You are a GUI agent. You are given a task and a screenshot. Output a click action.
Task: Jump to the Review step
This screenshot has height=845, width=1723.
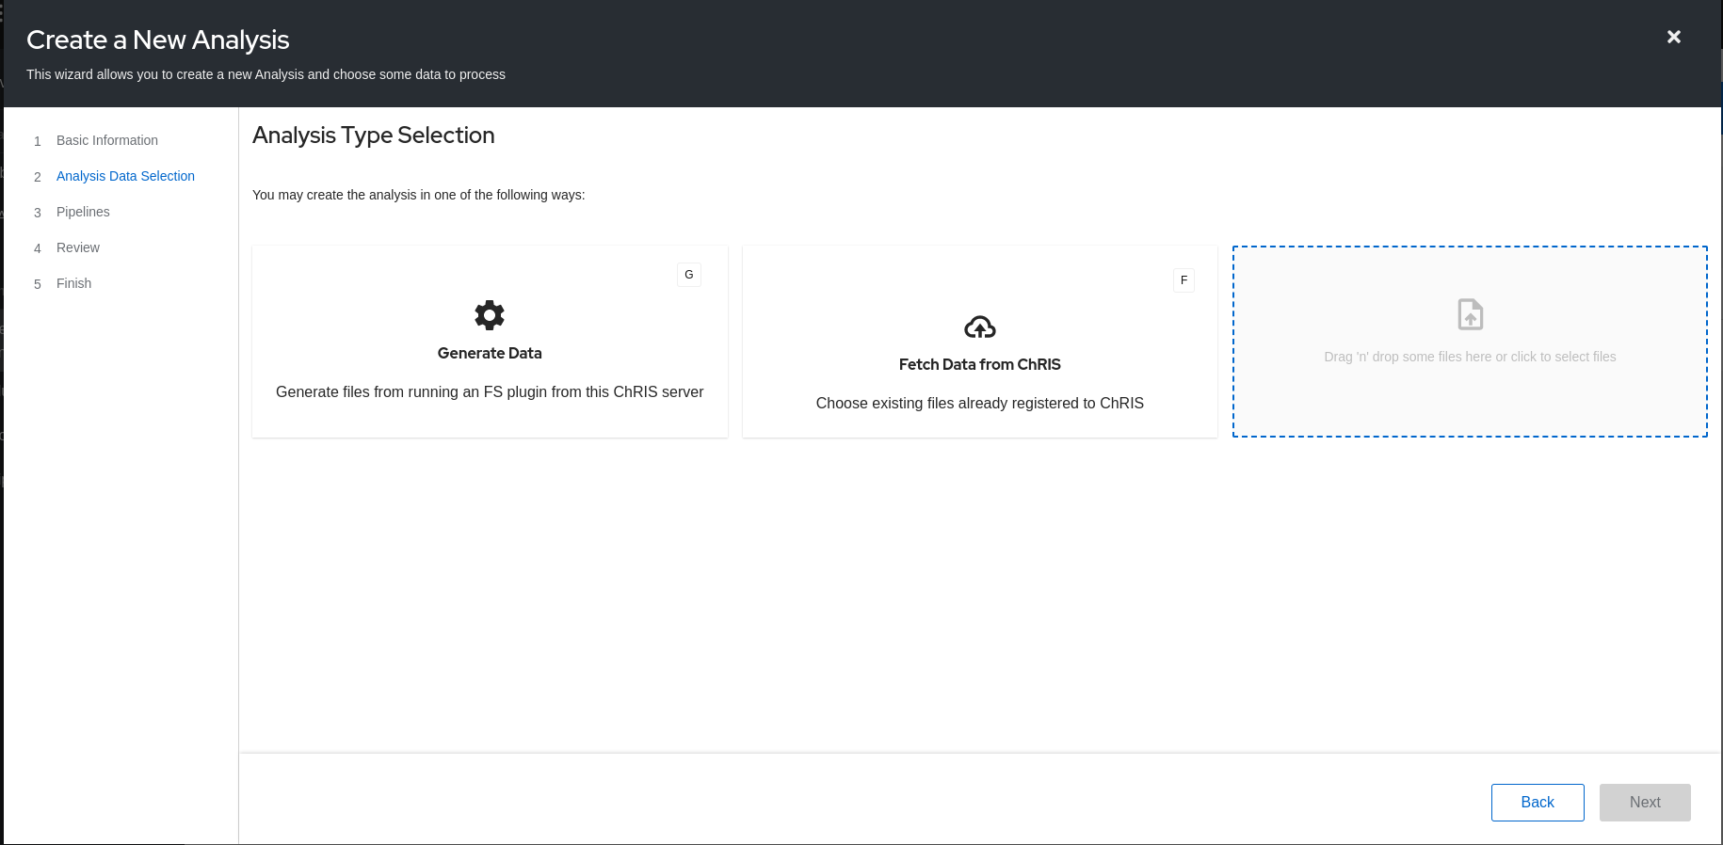click(x=78, y=247)
